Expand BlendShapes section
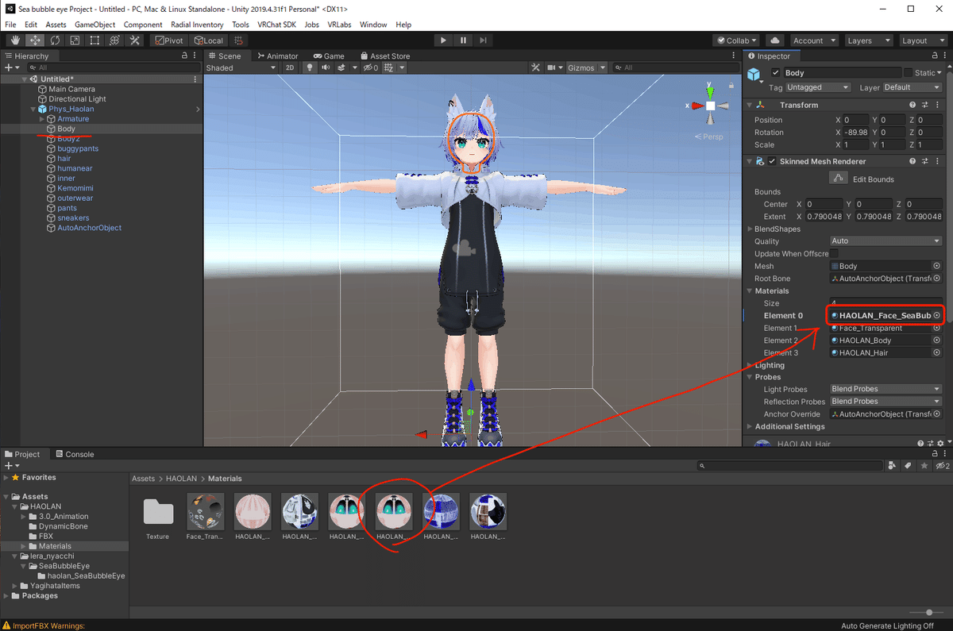Image resolution: width=953 pixels, height=631 pixels. click(749, 229)
